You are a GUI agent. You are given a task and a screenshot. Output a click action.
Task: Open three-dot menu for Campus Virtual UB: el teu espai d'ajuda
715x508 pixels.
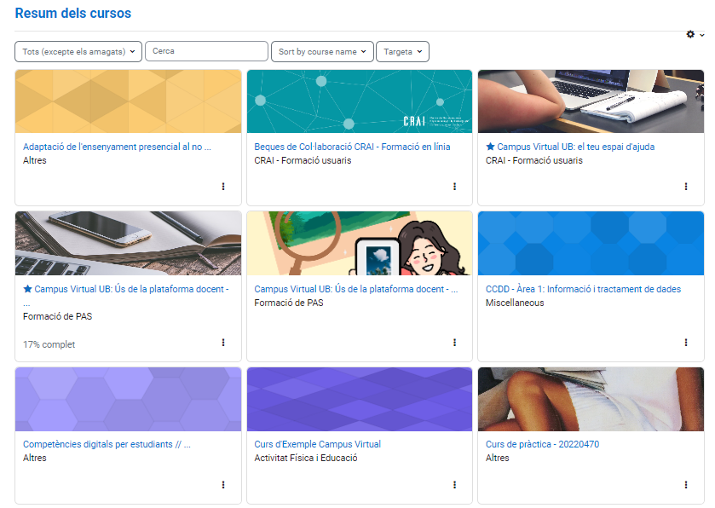(x=686, y=186)
